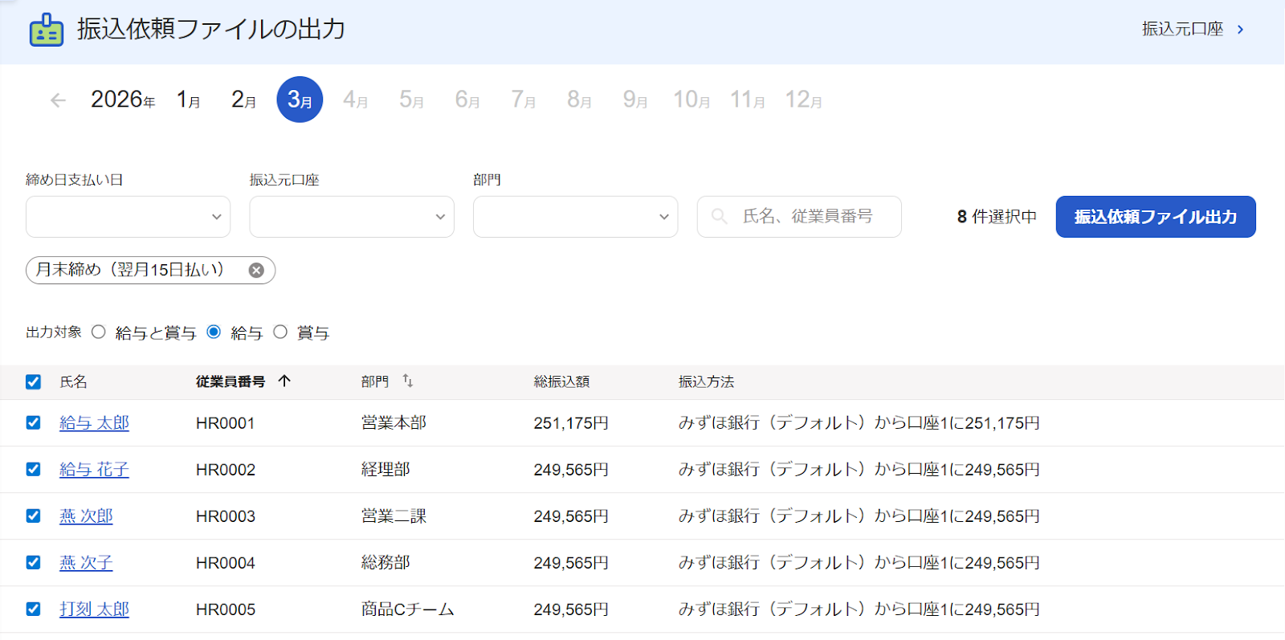
Task: Uncheck the 燕 次郎 row checkbox
Action: (33, 516)
